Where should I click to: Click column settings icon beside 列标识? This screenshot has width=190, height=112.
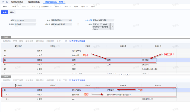tap(16, 46)
